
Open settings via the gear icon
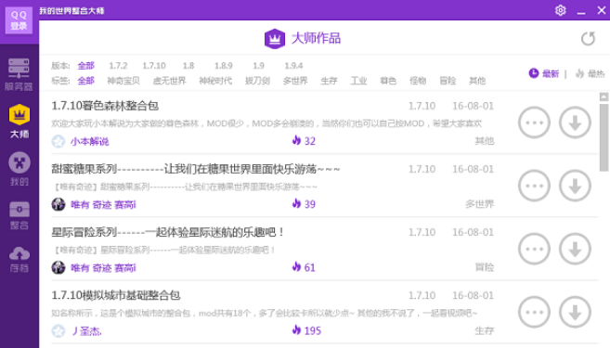click(x=560, y=10)
